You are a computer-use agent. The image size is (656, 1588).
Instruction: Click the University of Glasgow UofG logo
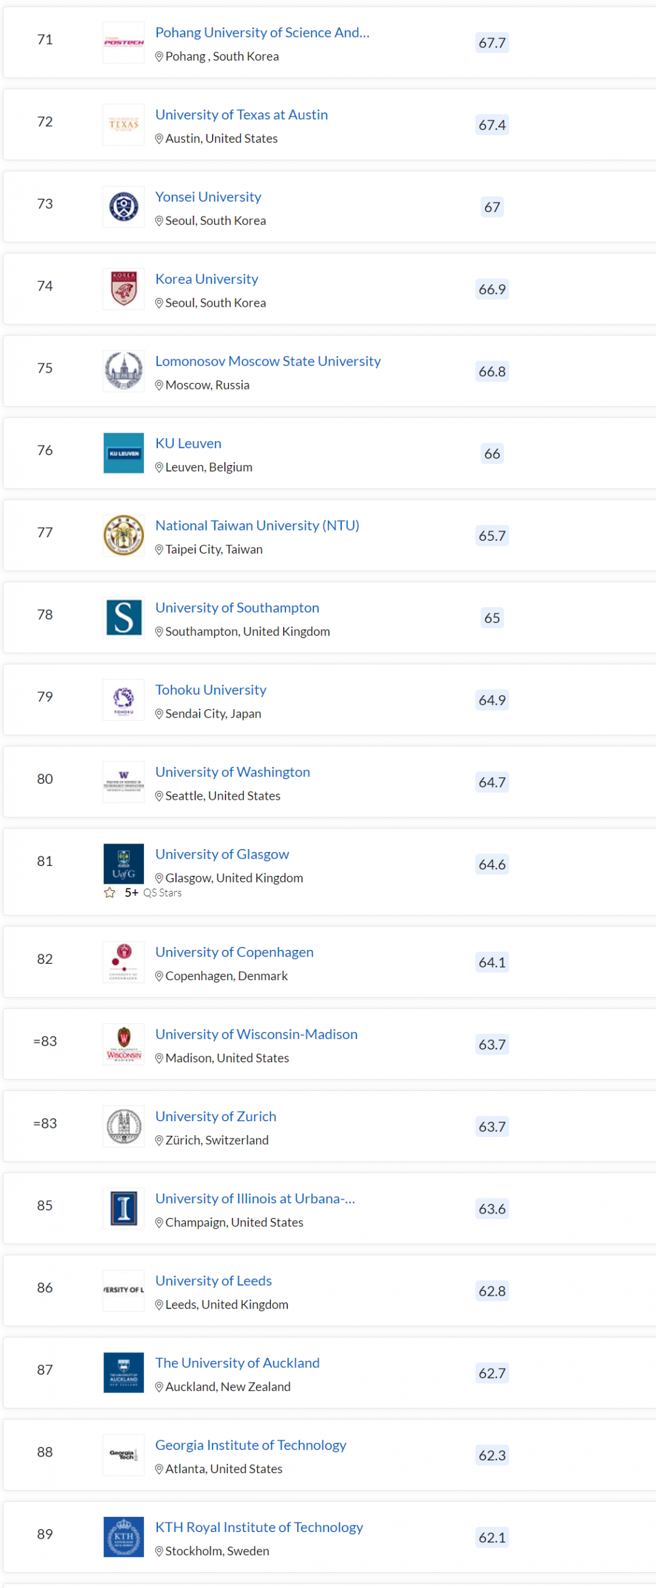click(123, 864)
